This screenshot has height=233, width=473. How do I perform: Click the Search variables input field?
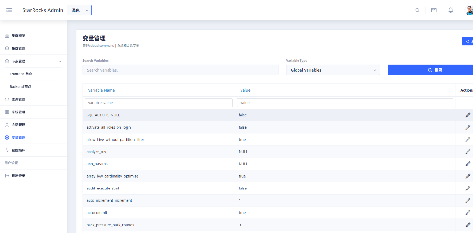(180, 70)
